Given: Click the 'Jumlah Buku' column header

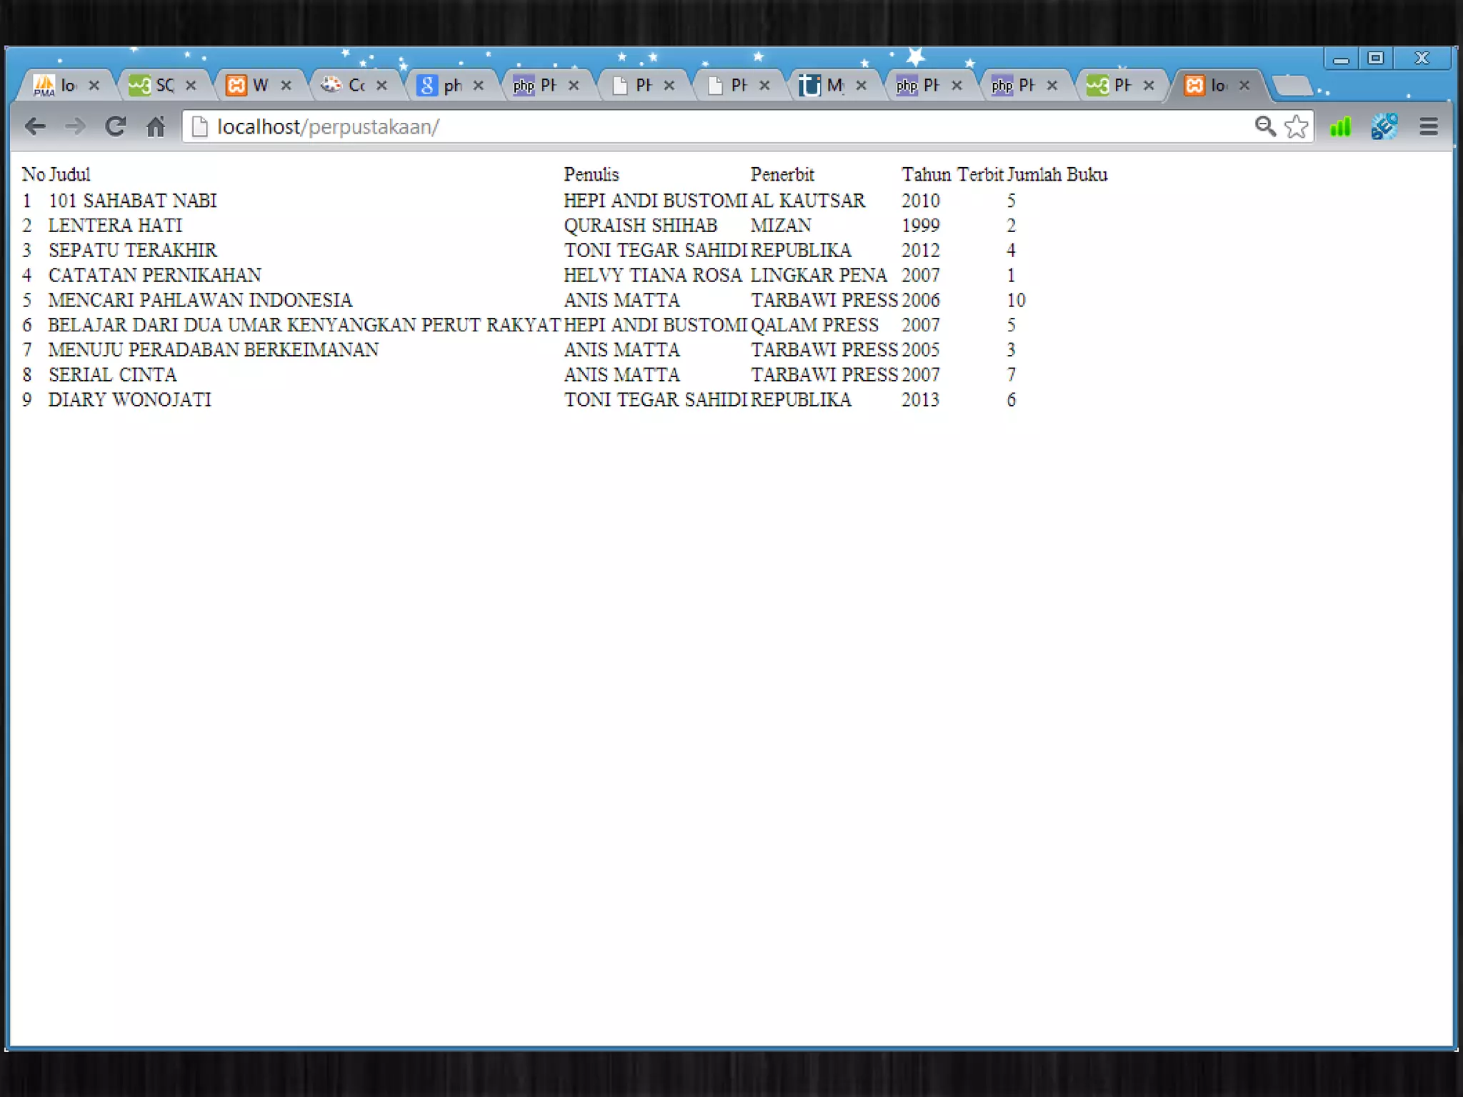Looking at the screenshot, I should (x=1057, y=175).
